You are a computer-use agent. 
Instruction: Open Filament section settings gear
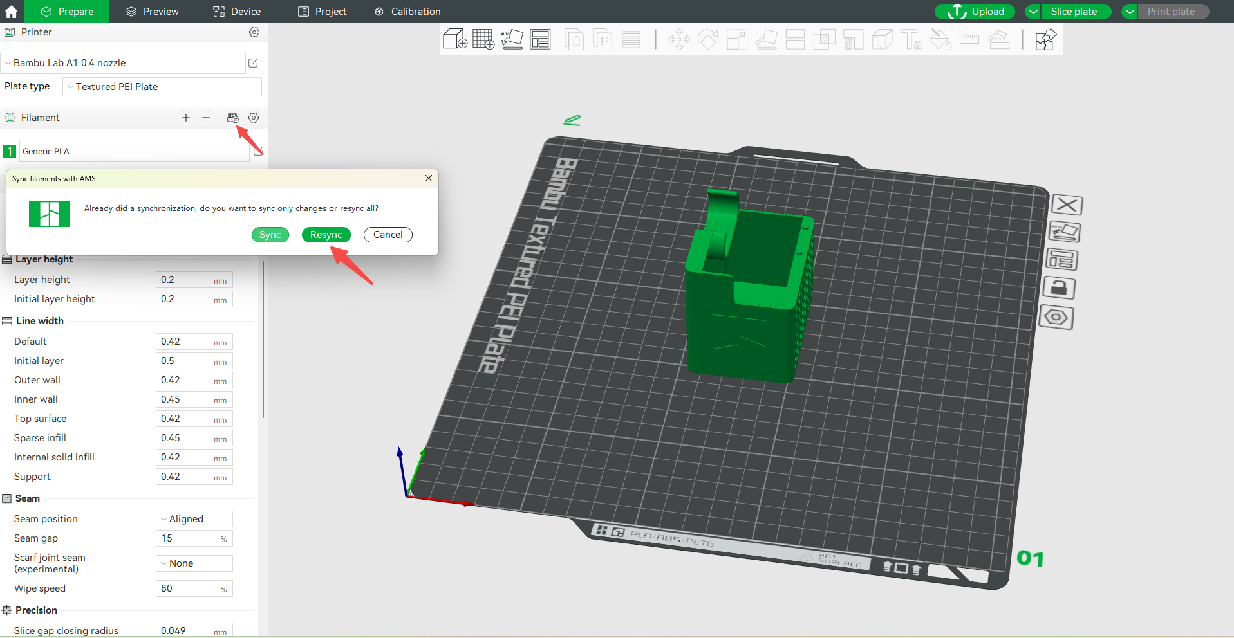click(254, 118)
